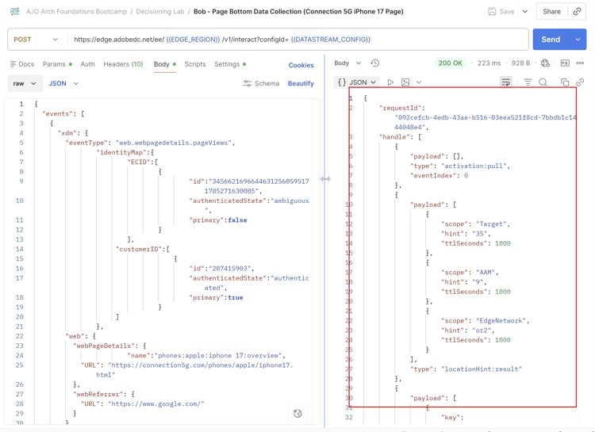Click the filter response icon
Viewport: 595px width, 432px height.
coord(528,82)
